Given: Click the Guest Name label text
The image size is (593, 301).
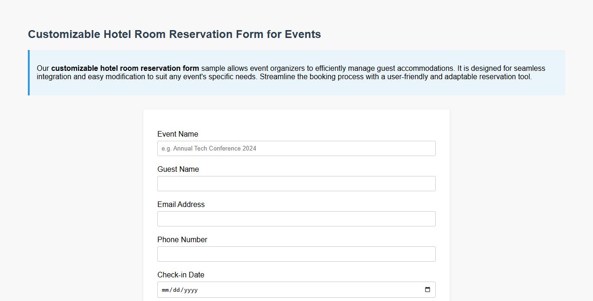Looking at the screenshot, I should coord(178,169).
